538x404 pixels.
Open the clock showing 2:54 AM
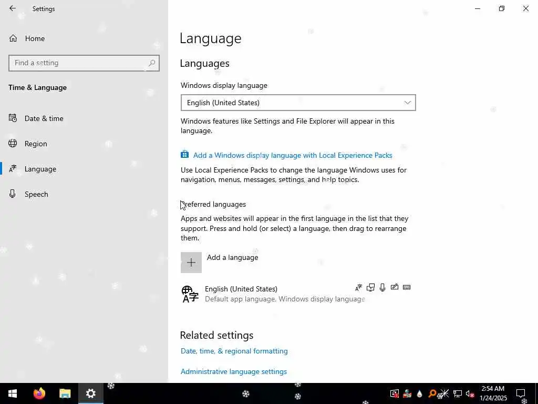[493, 393]
